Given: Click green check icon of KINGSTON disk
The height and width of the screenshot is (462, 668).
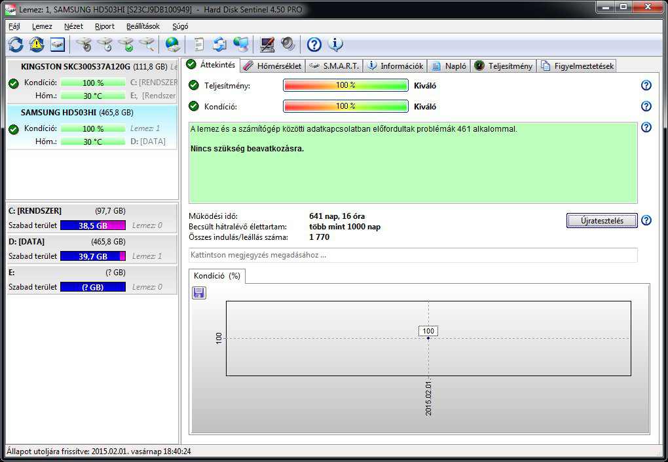Looking at the screenshot, I should click(x=14, y=83).
